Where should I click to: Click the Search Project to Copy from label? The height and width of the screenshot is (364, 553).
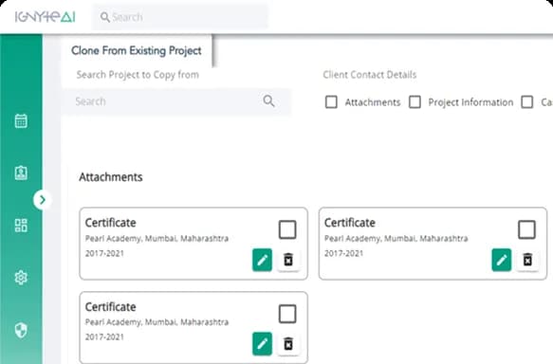click(138, 75)
